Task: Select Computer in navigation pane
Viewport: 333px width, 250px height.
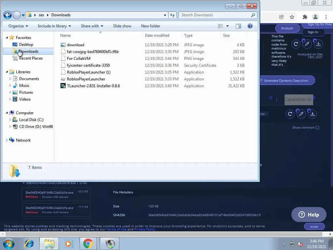Action: tap(25, 113)
